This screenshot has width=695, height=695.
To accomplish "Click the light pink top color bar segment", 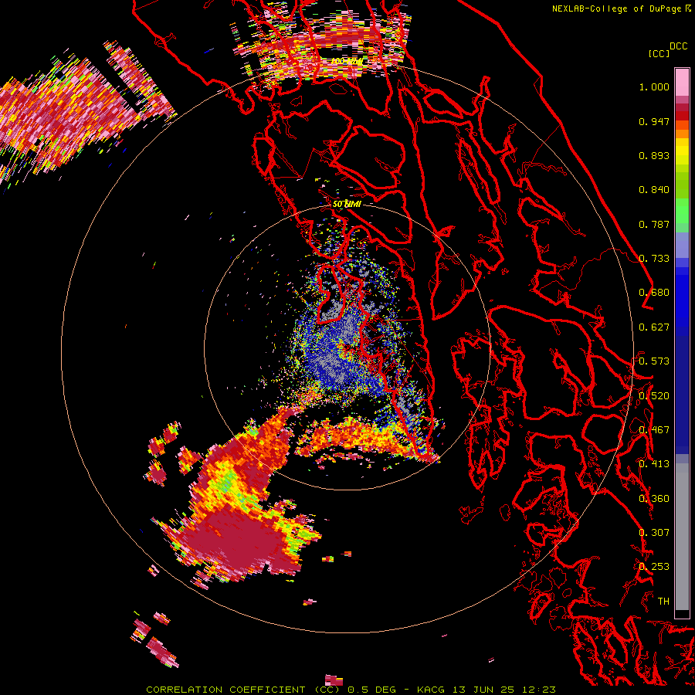I will 682,82.
